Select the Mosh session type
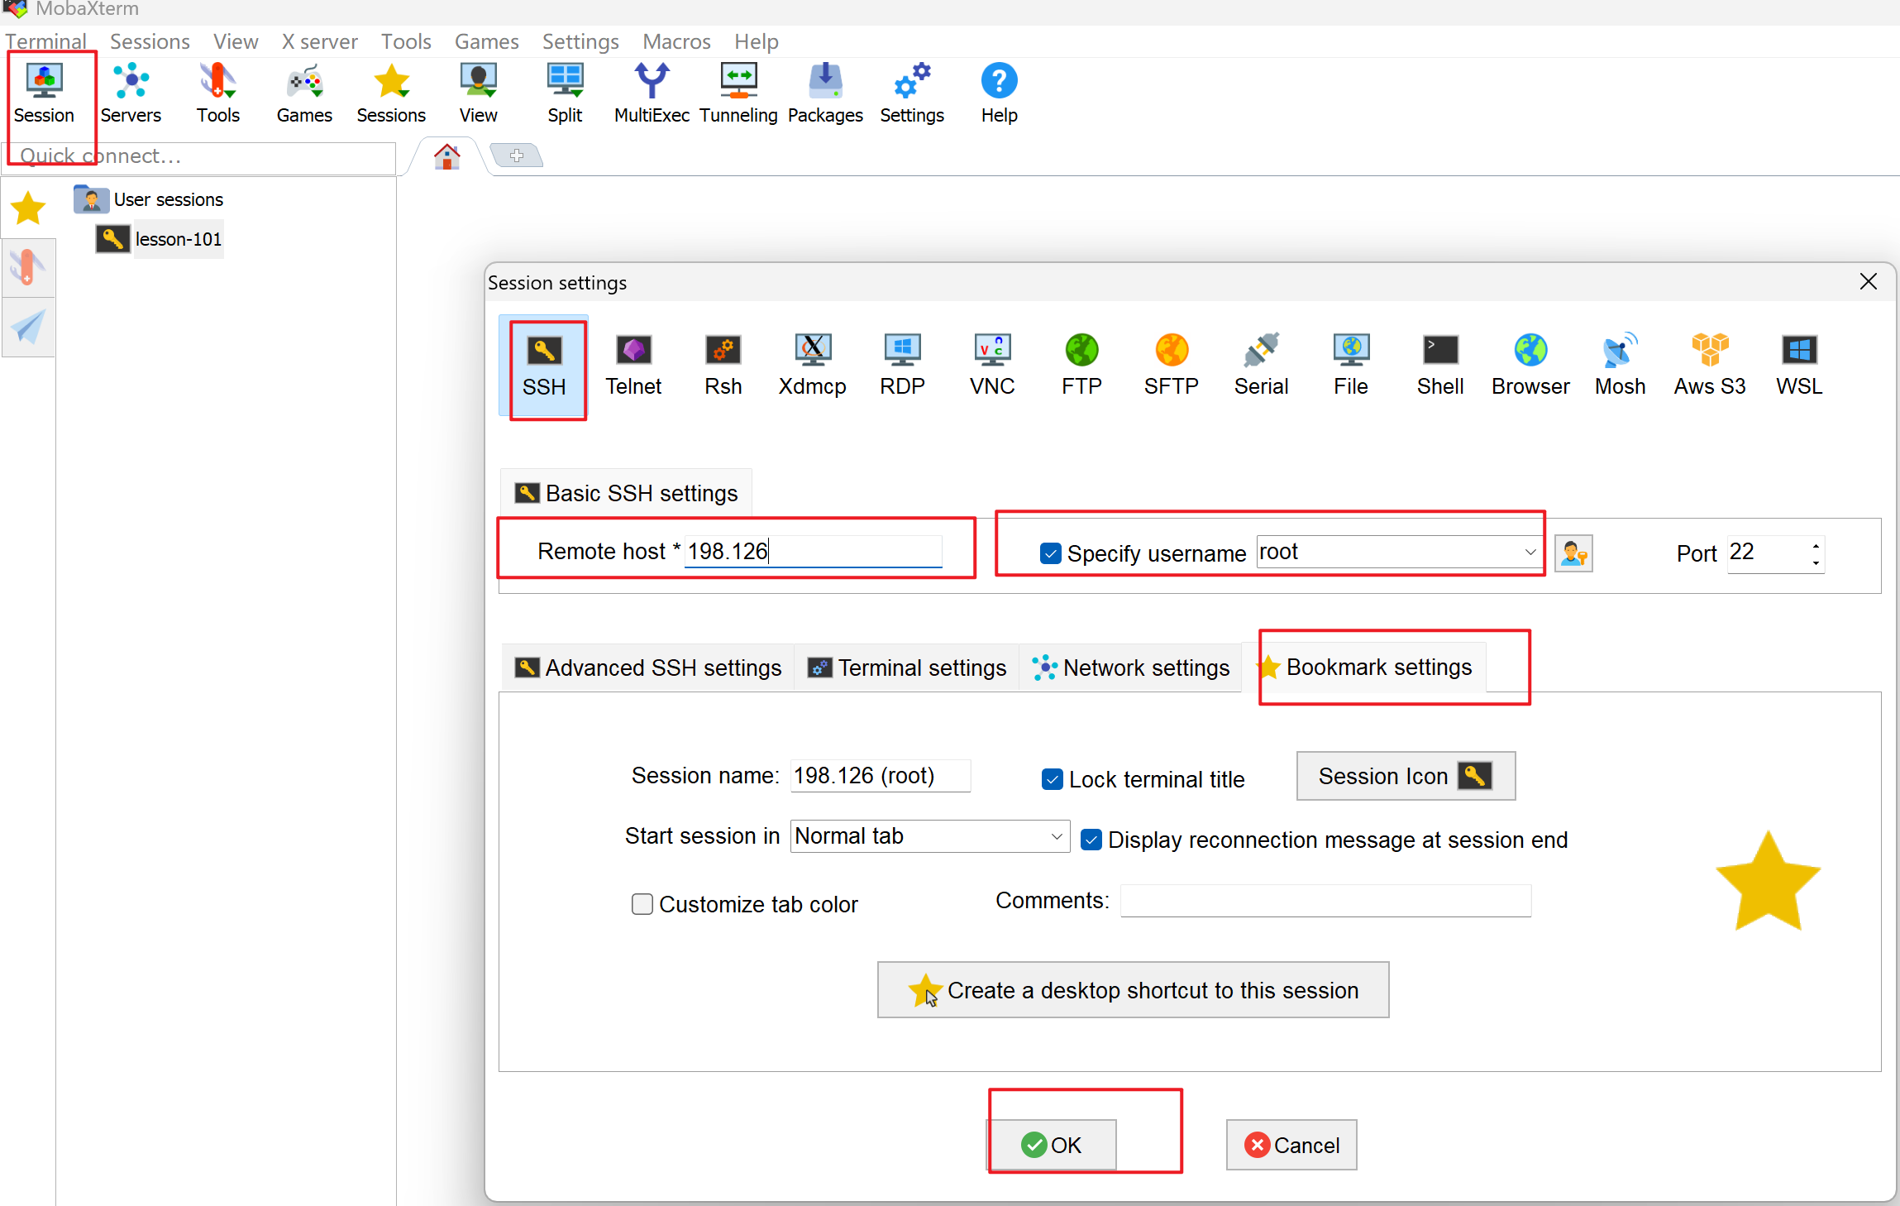 [1620, 364]
